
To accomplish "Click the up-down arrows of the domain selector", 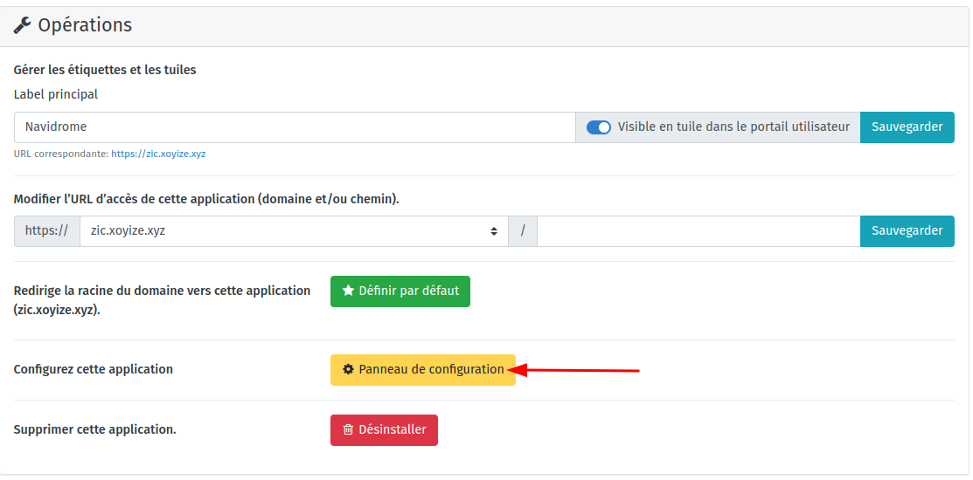I will (494, 232).
